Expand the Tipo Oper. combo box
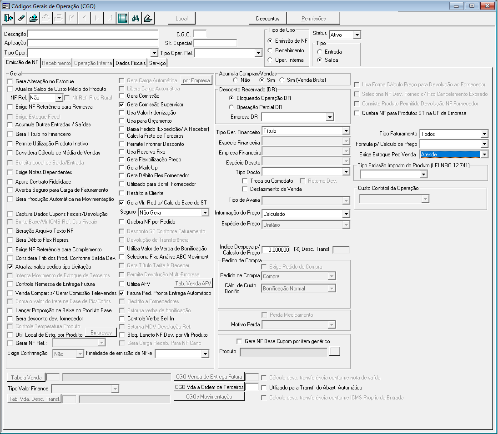 click(154, 53)
